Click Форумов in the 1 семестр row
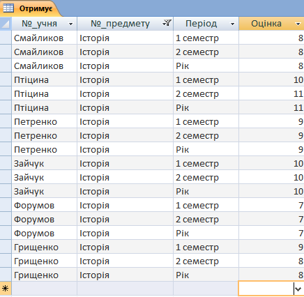 click(34, 206)
